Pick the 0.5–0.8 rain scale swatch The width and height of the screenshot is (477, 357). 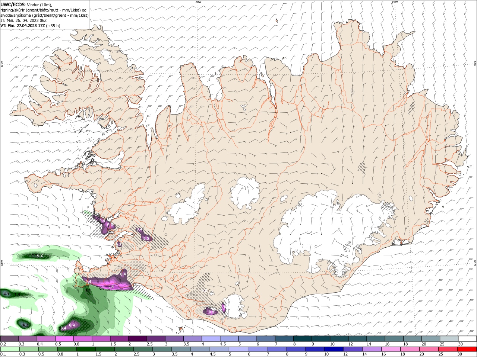pos(49,349)
